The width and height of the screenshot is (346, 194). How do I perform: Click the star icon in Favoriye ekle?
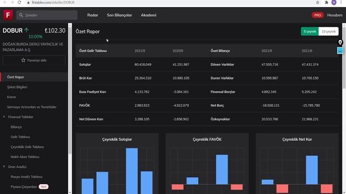tap(23, 60)
